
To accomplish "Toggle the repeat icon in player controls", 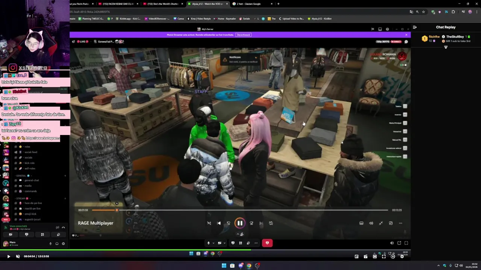I will pyautogui.click(x=271, y=223).
